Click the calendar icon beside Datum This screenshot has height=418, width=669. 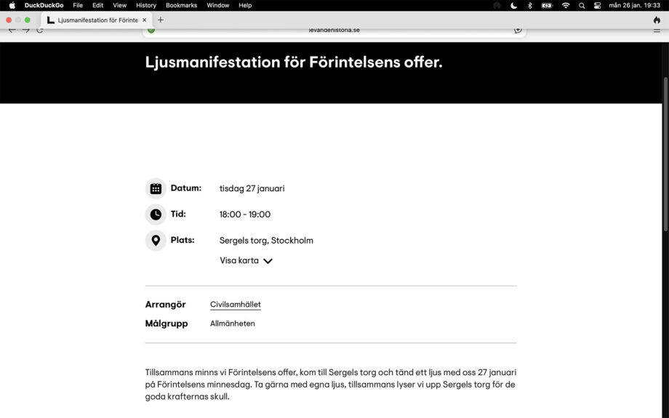click(x=156, y=189)
